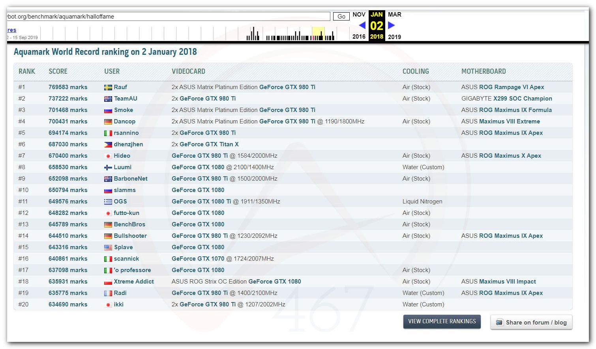596x349 pixels.
Task: Open Rauf's user profile link
Action: point(120,87)
